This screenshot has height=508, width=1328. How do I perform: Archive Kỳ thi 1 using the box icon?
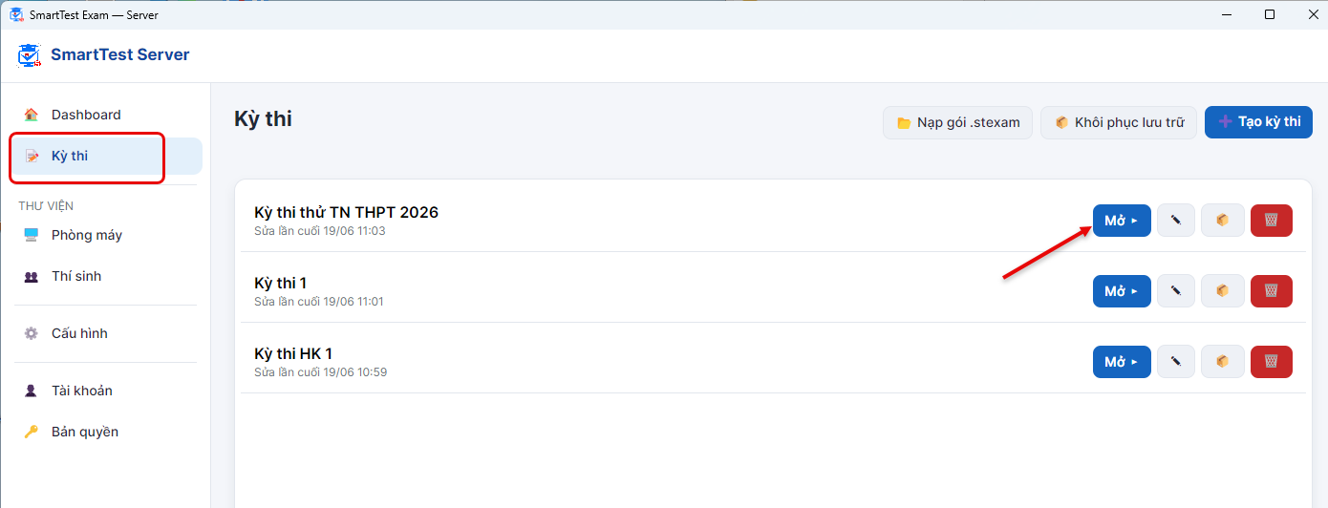pyautogui.click(x=1223, y=291)
